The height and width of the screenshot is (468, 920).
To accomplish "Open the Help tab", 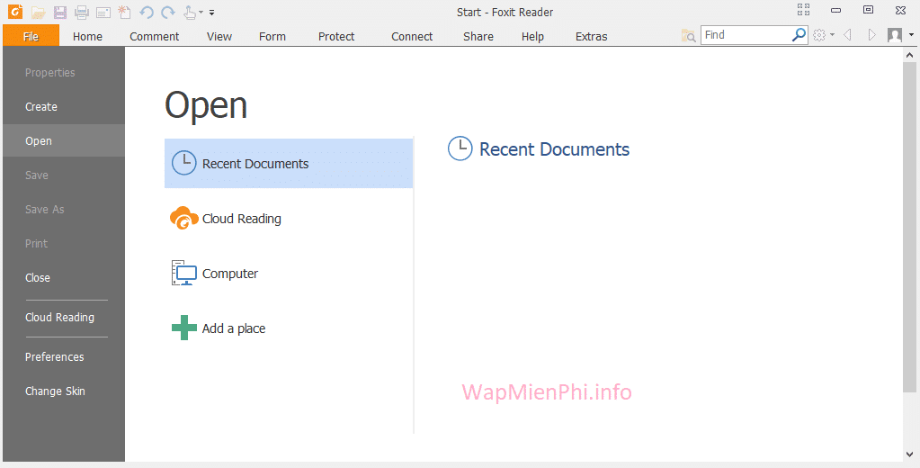I will 532,36.
